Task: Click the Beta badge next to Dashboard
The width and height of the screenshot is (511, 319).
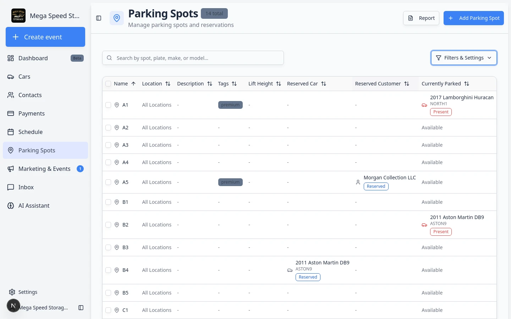Action: (x=77, y=58)
